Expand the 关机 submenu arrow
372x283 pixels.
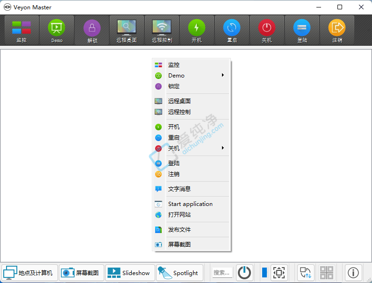[223, 148]
